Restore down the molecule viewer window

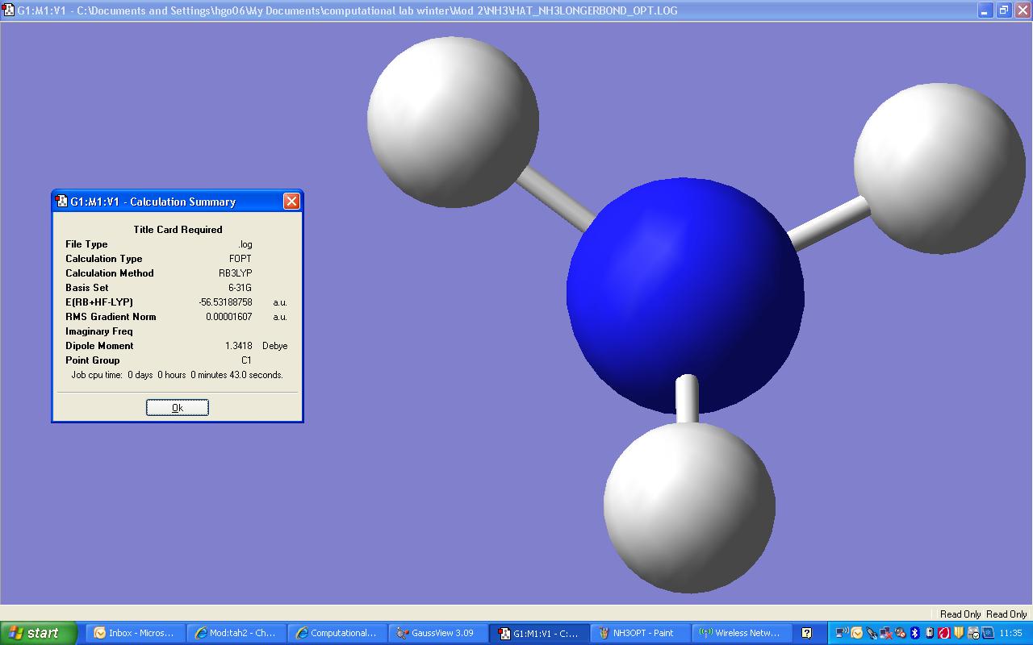point(1003,10)
